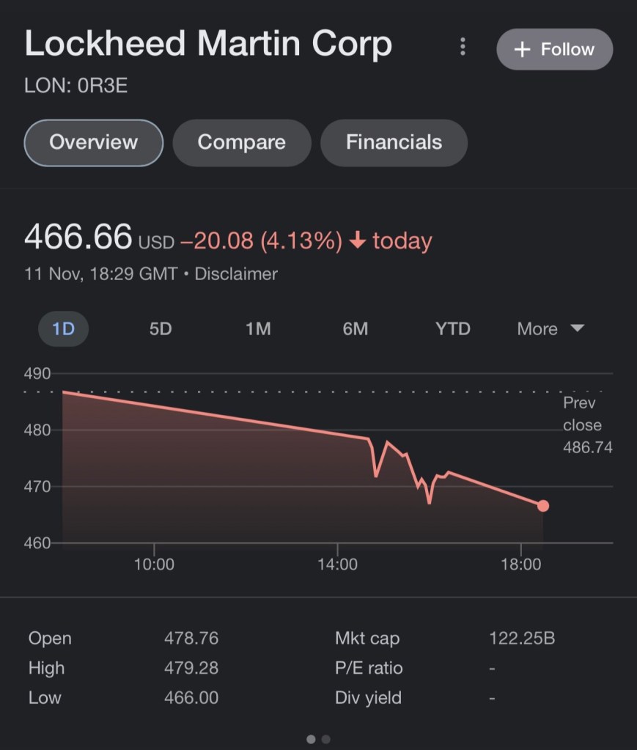637x750 pixels.
Task: Click the red down arrow price indicator
Action: [358, 240]
